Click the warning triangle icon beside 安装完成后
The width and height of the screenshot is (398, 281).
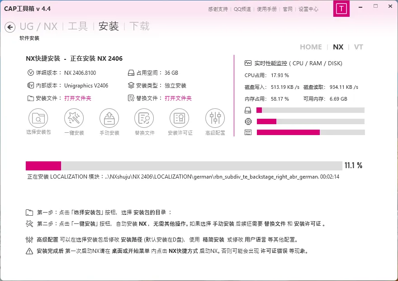point(29,251)
